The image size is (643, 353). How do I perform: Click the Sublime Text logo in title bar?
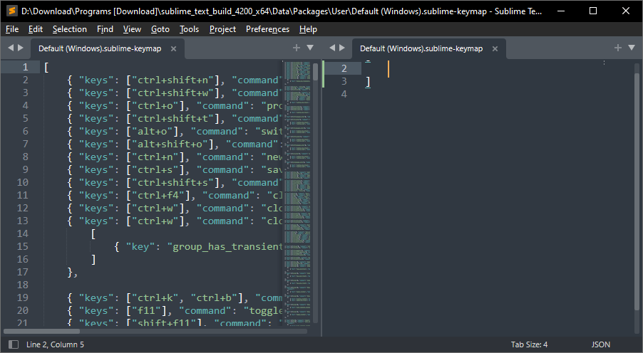(x=11, y=11)
